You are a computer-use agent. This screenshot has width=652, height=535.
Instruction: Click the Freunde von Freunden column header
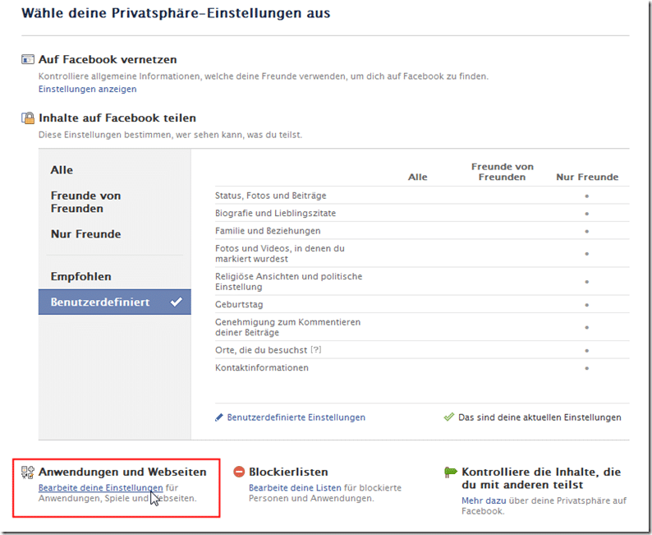[x=503, y=172]
